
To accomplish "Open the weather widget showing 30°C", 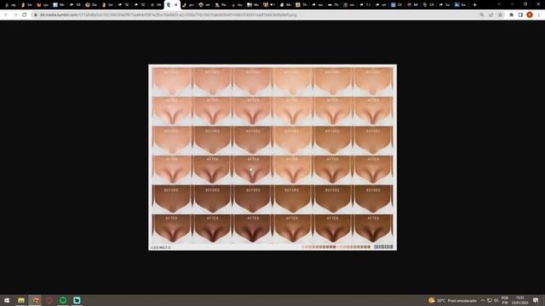I will tap(452, 300).
